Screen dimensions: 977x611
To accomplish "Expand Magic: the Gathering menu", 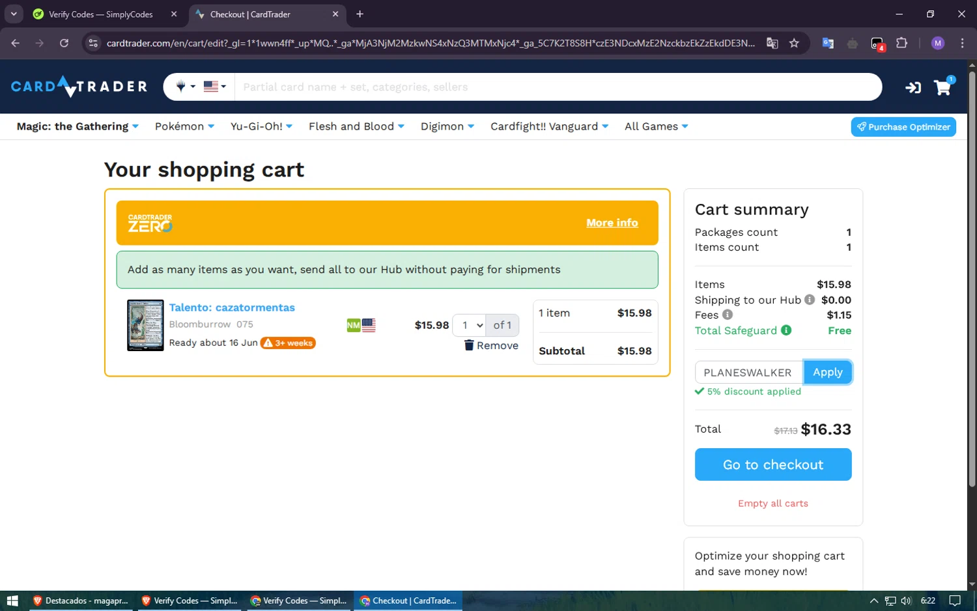I will pos(78,126).
